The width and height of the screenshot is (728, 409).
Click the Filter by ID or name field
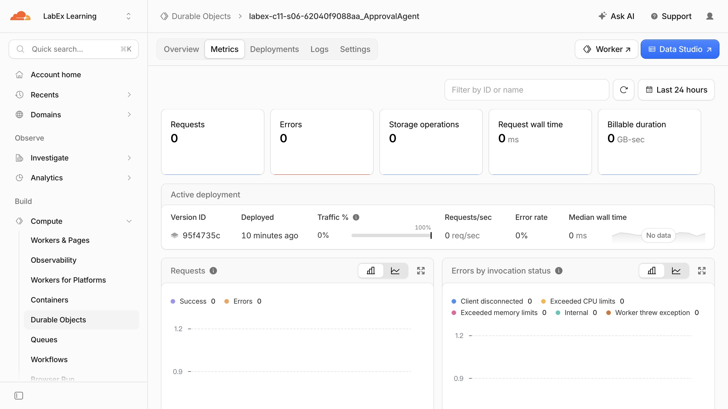tap(527, 90)
